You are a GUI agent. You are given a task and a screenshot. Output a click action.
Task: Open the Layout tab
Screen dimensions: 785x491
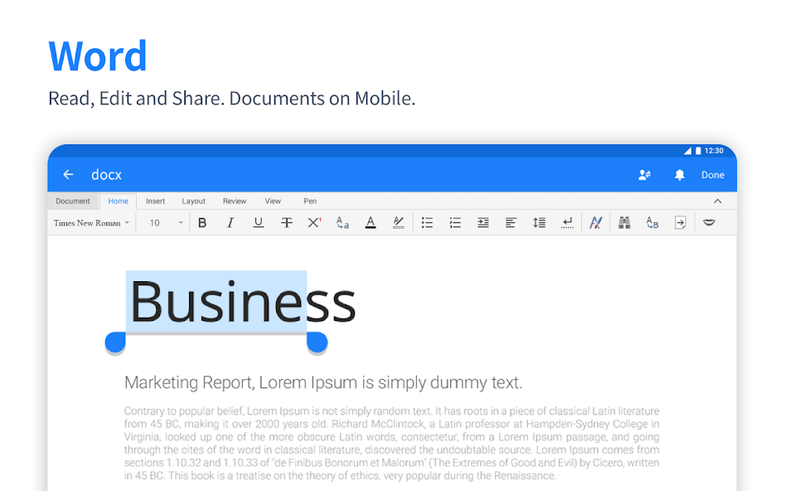pyautogui.click(x=194, y=202)
